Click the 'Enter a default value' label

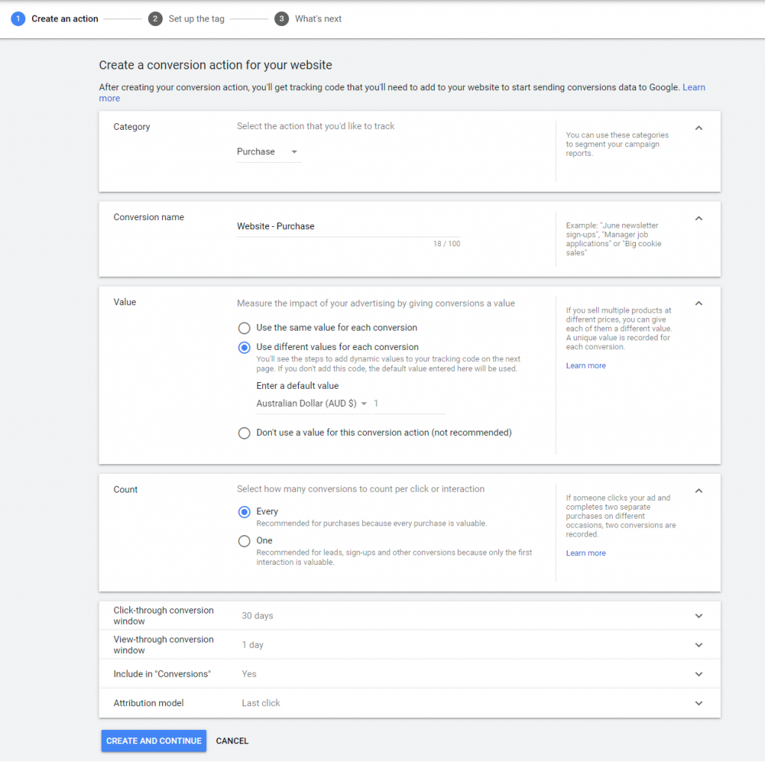pos(297,386)
